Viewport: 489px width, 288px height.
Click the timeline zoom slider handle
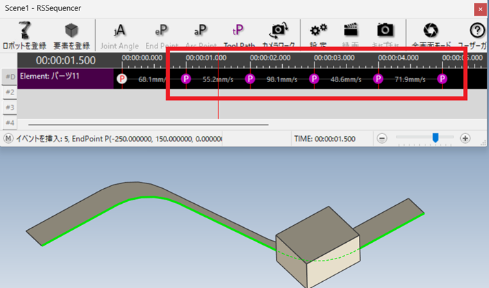point(435,138)
